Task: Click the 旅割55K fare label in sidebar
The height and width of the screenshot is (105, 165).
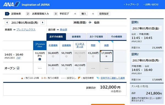Action: coord(136,48)
